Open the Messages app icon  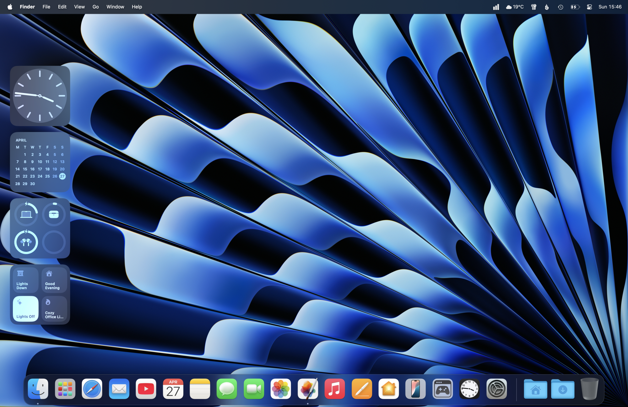[x=227, y=389]
